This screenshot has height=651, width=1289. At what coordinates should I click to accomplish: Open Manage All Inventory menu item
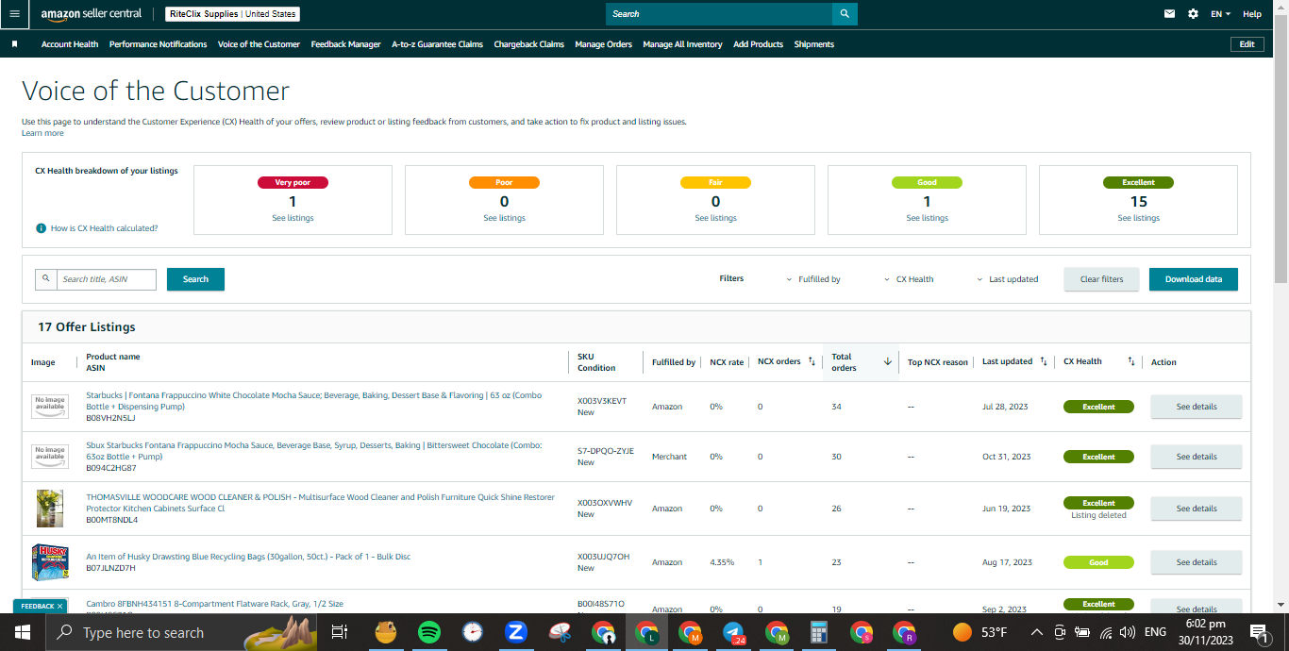click(682, 44)
